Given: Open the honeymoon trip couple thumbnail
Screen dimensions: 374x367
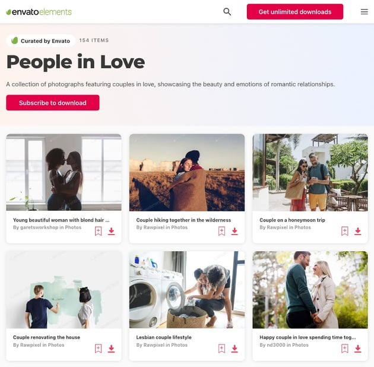Looking at the screenshot, I should pos(310,173).
